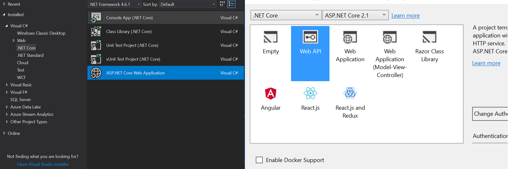This screenshot has width=509, height=169.
Task: Choose the Web API template icon
Action: [x=310, y=37]
